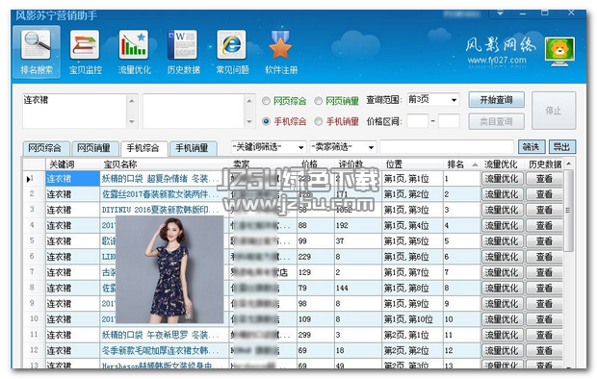Click the 开始查询 button

[496, 100]
